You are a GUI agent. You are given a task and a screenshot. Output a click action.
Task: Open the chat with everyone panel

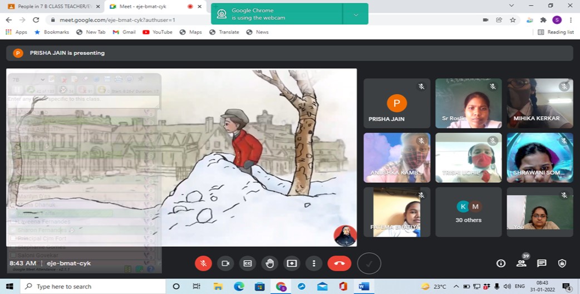click(542, 263)
